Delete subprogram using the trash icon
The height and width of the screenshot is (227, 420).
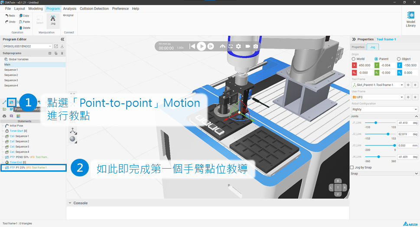62,53
